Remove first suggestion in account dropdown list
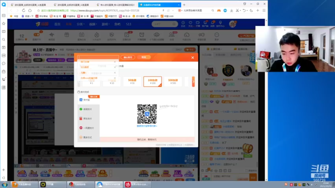The width and height of the screenshot is (335, 188). tap(115, 62)
